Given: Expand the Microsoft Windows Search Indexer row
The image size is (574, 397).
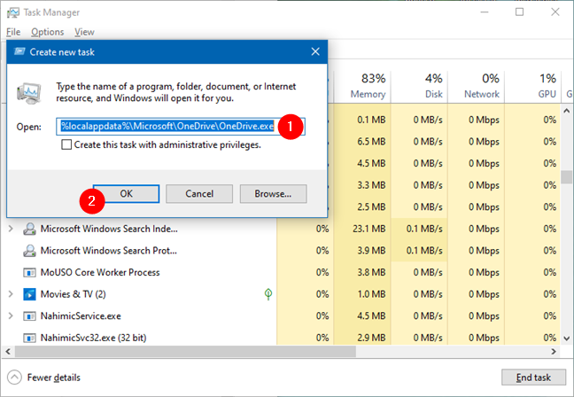Looking at the screenshot, I should click(x=11, y=229).
